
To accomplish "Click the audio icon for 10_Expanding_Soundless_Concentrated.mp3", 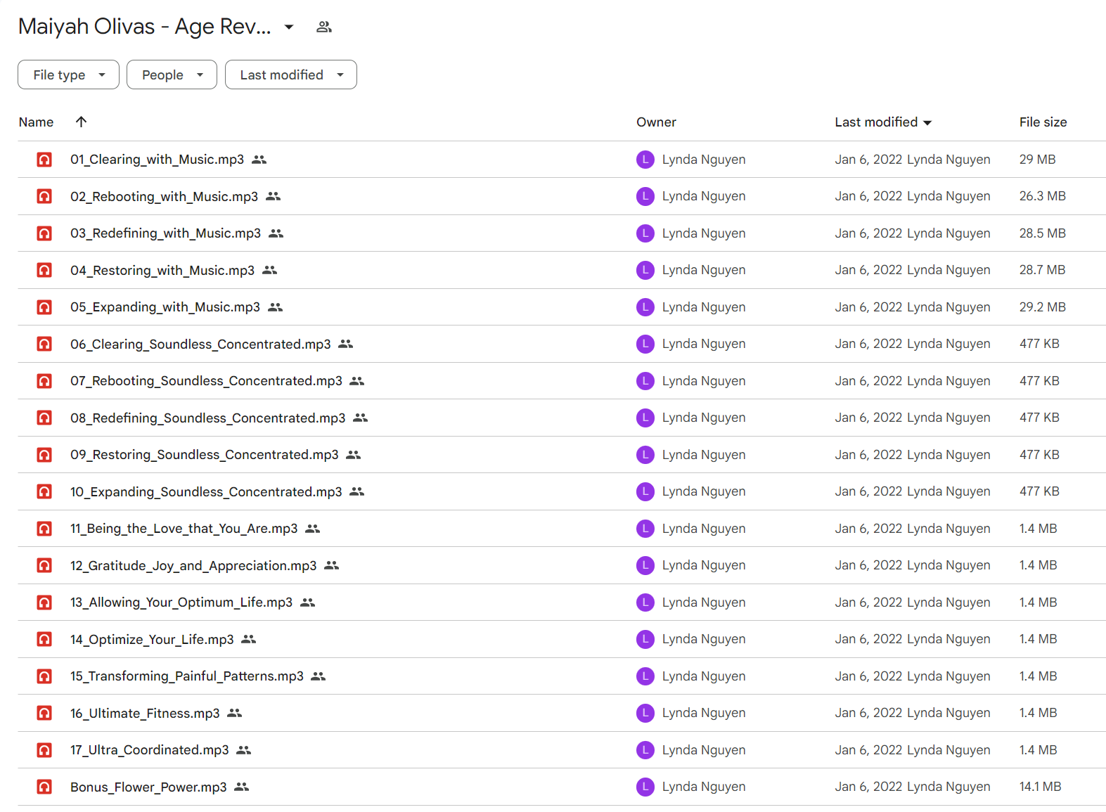I will [44, 491].
